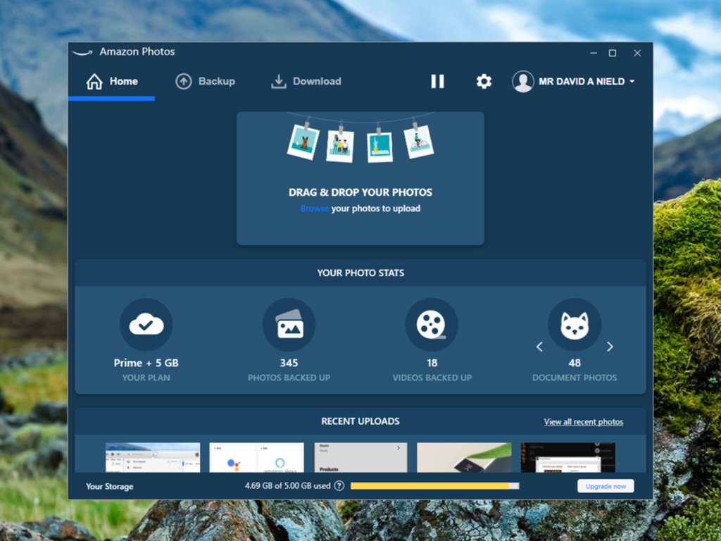
Task: Click the cat document photos icon
Action: pyautogui.click(x=575, y=324)
